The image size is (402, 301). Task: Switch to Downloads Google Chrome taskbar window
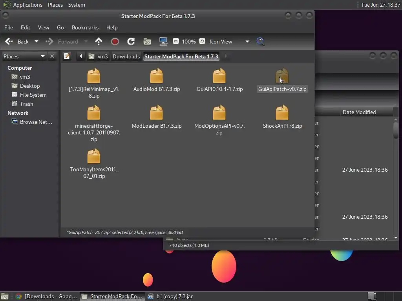[x=46, y=296]
